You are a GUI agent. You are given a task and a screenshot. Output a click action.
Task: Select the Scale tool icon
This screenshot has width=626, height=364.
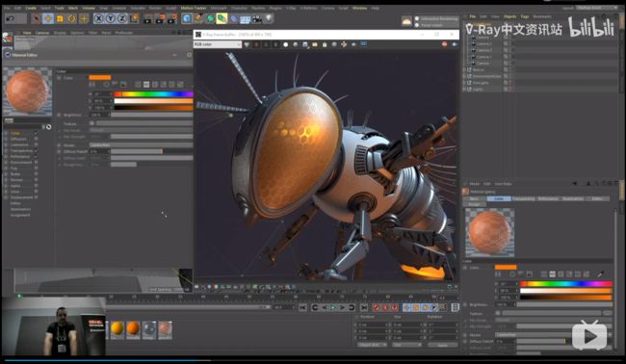click(x=60, y=18)
